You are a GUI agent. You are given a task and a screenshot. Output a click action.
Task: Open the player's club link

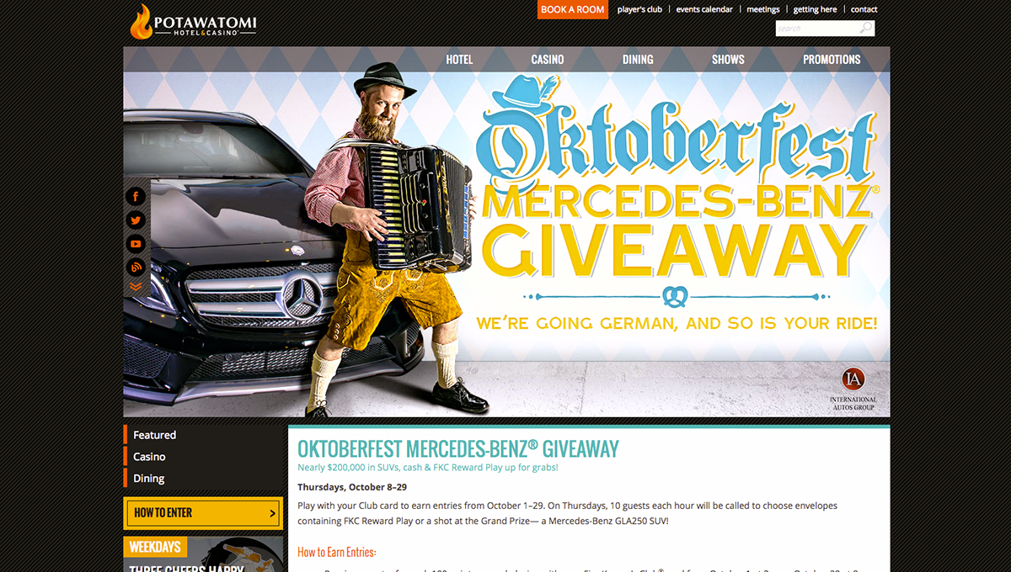639,10
